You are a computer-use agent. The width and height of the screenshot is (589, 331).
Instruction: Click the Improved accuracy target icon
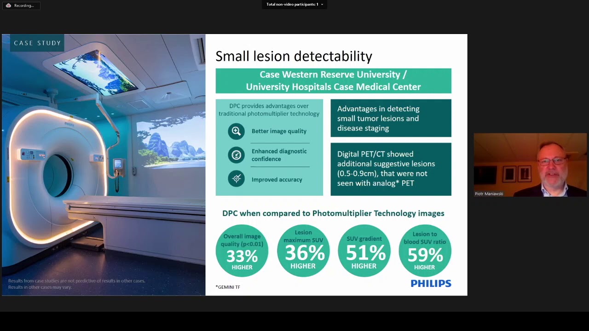(x=237, y=179)
